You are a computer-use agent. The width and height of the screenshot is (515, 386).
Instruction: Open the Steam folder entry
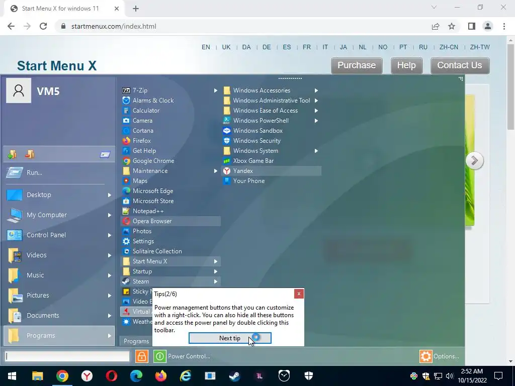[170, 281]
